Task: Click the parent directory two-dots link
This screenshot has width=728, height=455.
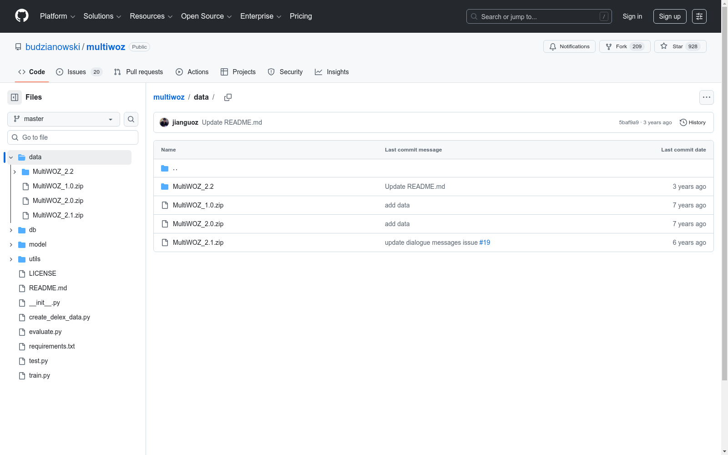Action: [175, 168]
